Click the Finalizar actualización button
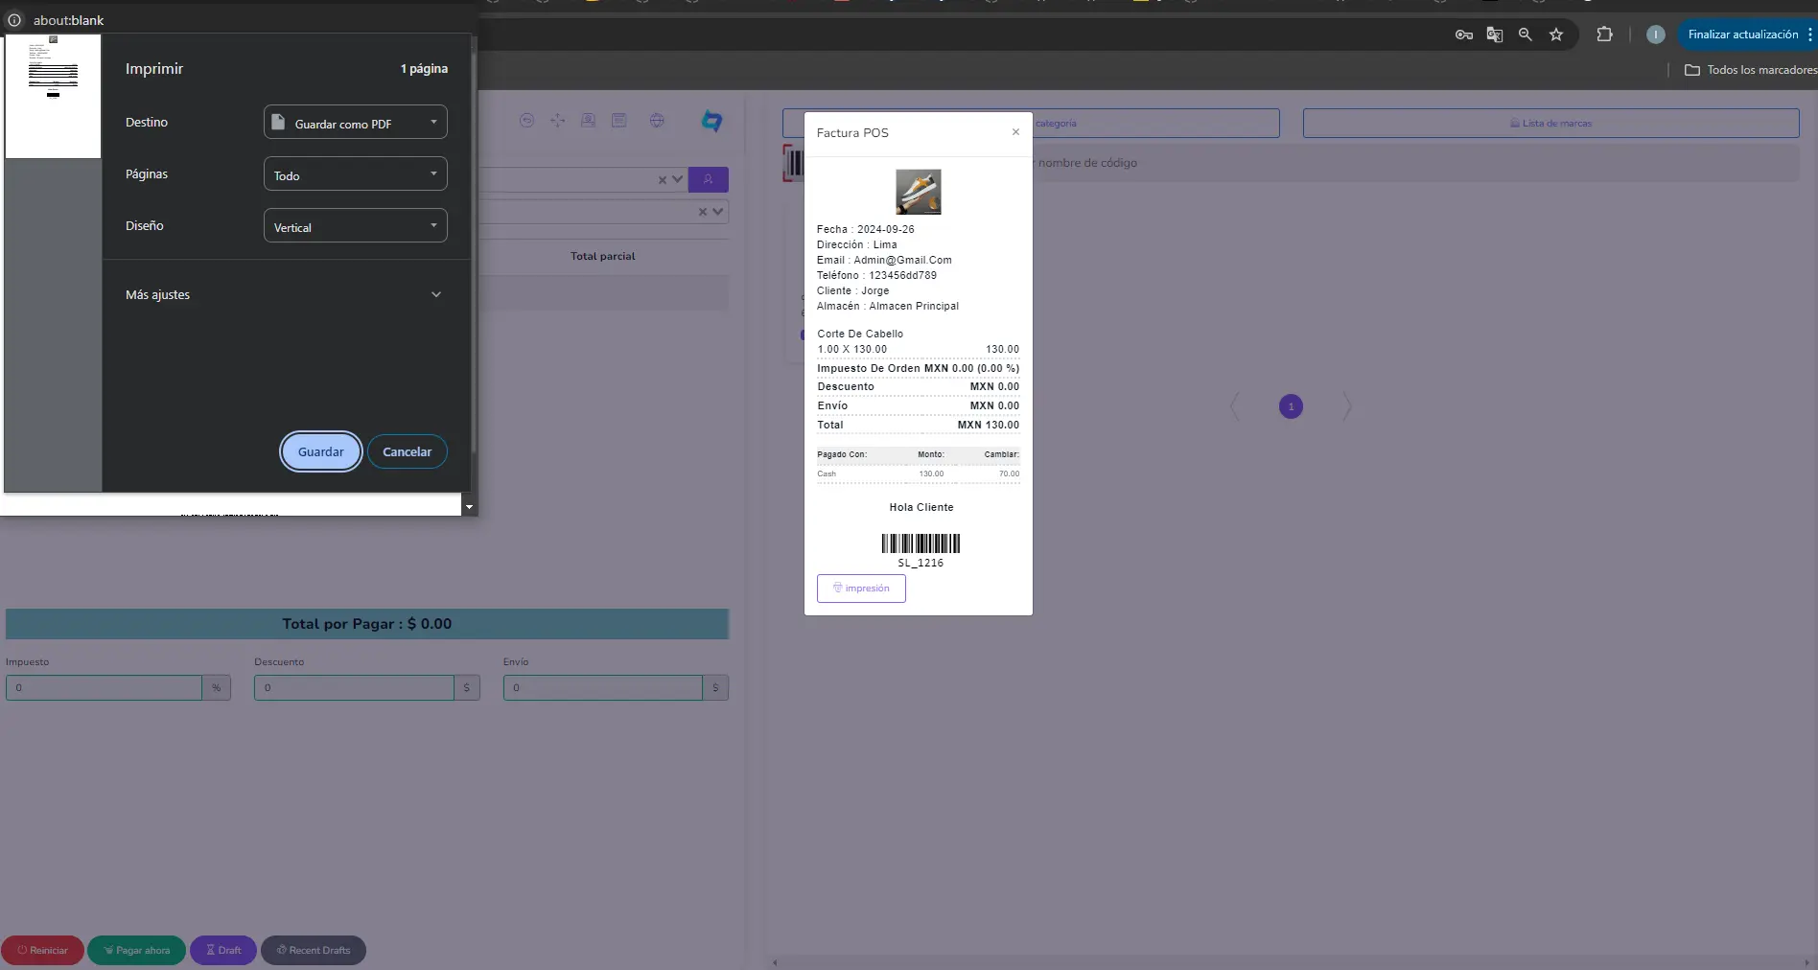 [1742, 35]
